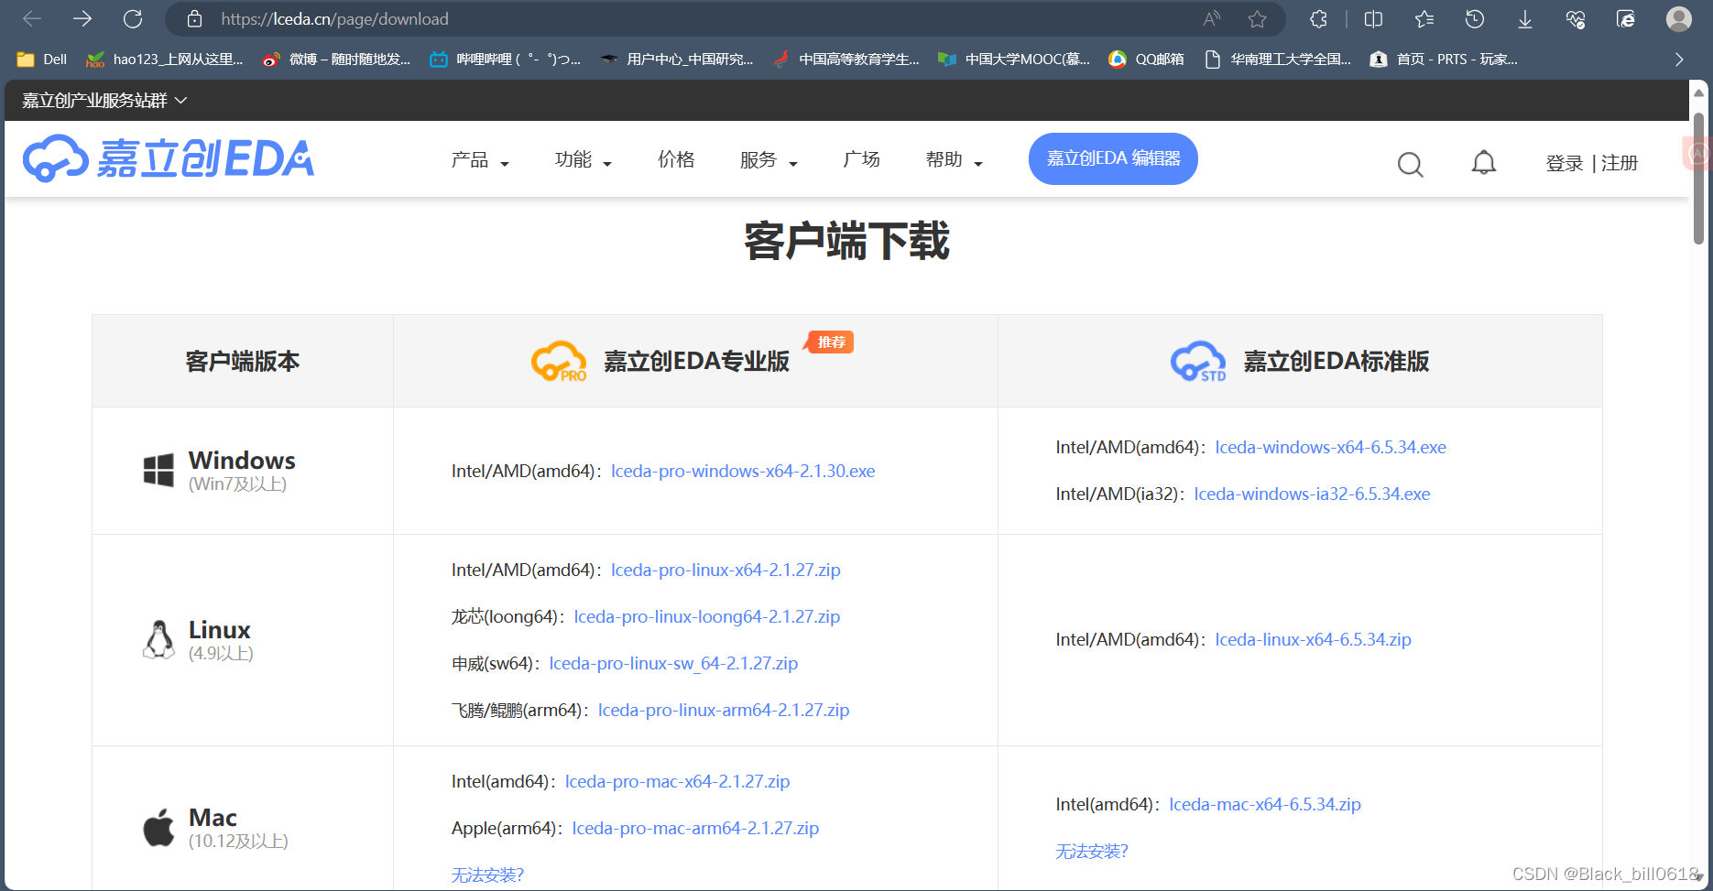This screenshot has width=1713, height=891.
Task: Click 无法安装? under professional Mac downloads
Action: [487, 875]
